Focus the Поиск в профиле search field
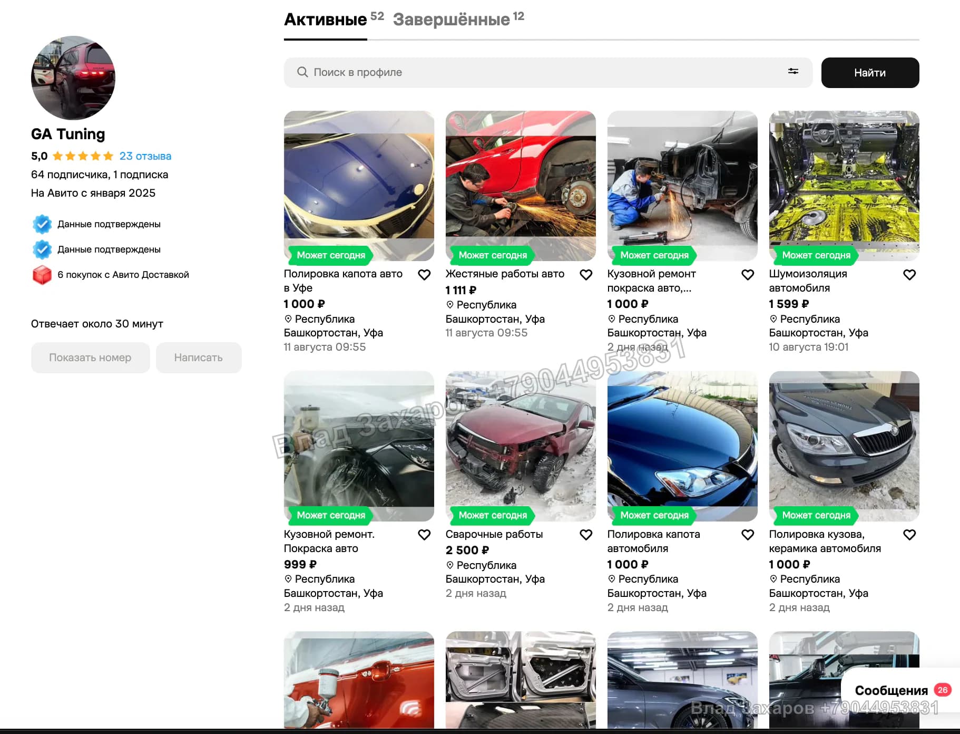 [548, 73]
